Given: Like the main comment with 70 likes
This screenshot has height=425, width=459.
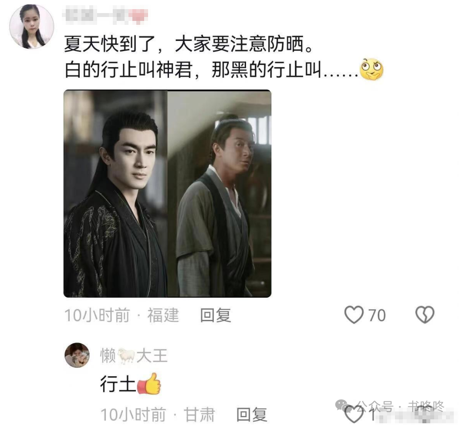Looking at the screenshot, I should (354, 315).
